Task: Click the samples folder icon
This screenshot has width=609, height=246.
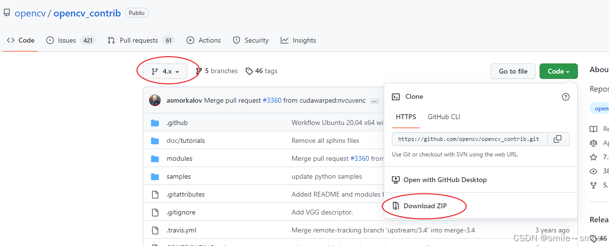Action: pyautogui.click(x=155, y=177)
